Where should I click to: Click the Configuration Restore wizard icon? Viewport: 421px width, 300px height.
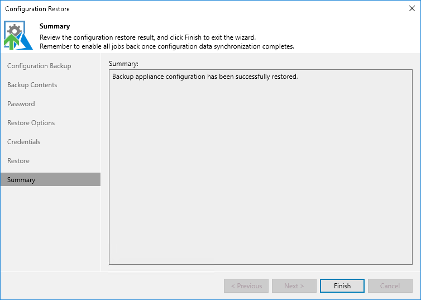[18, 35]
